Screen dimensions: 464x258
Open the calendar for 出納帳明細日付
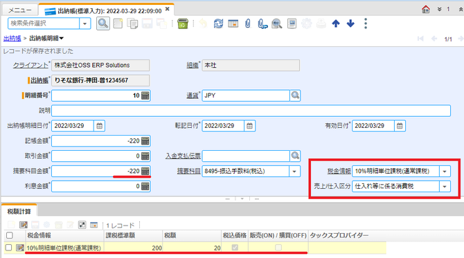100,126
